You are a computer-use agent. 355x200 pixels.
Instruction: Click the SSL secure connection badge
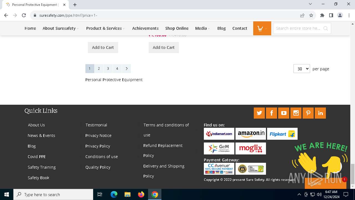251,169
